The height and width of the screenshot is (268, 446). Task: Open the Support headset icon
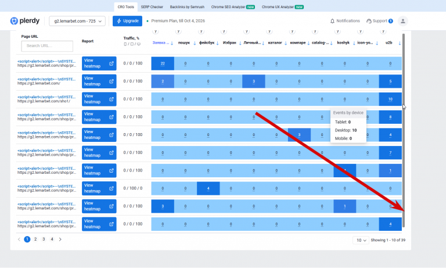point(369,21)
